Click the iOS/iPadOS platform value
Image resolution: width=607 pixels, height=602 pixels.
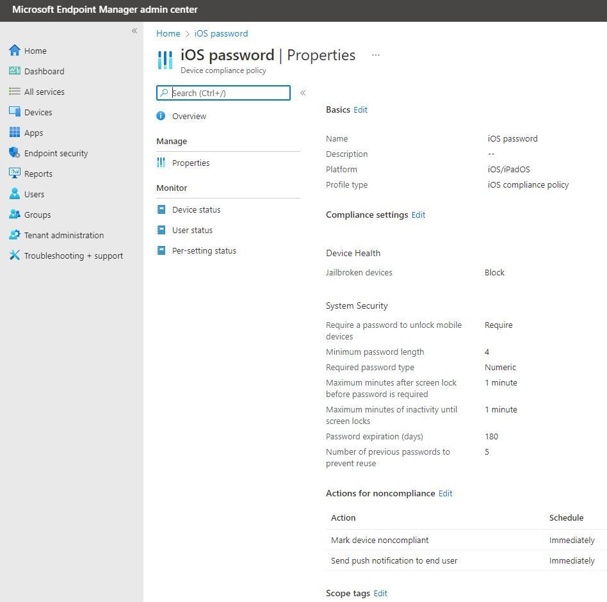coord(508,170)
